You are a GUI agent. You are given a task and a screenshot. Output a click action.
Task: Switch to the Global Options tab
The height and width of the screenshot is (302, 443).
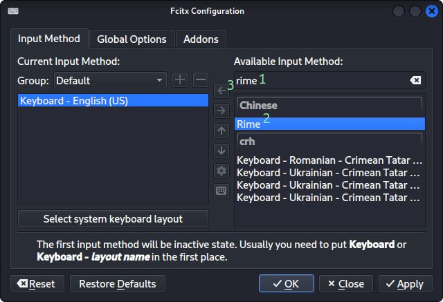(x=132, y=39)
